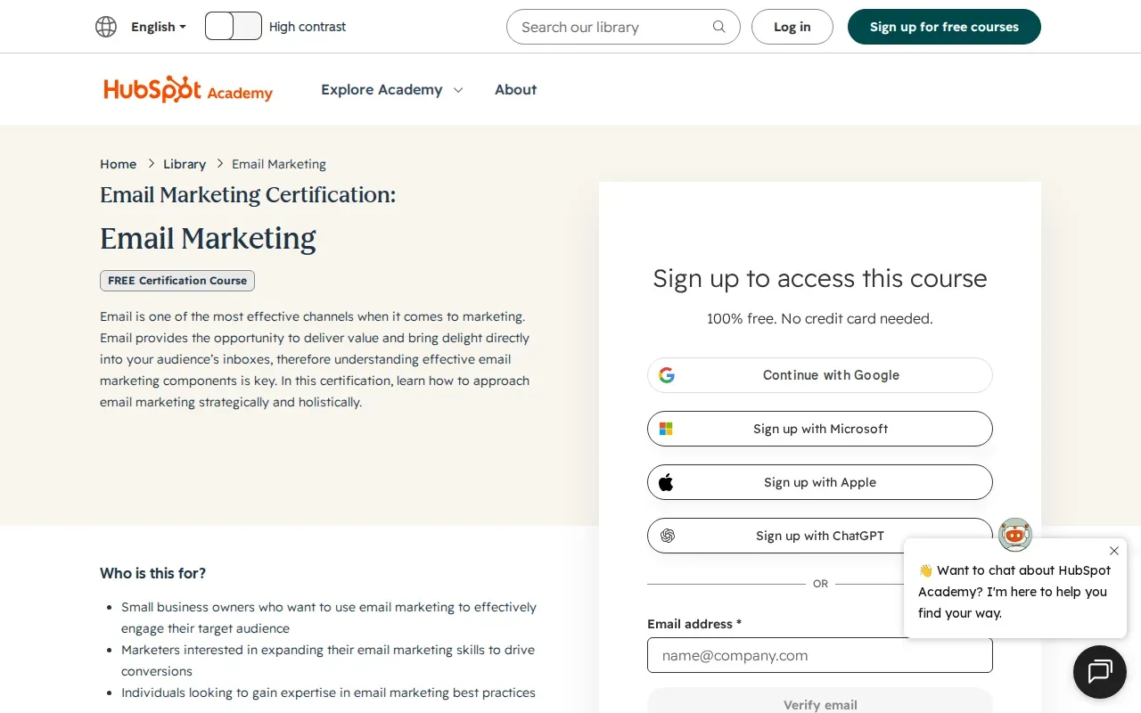Viewport: 1141px width, 713px height.
Task: Open the About menu item
Action: click(x=515, y=89)
